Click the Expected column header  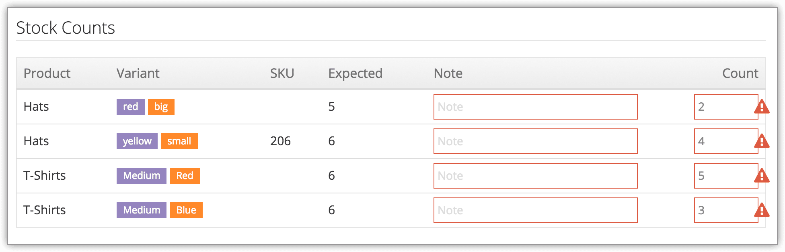tap(356, 73)
